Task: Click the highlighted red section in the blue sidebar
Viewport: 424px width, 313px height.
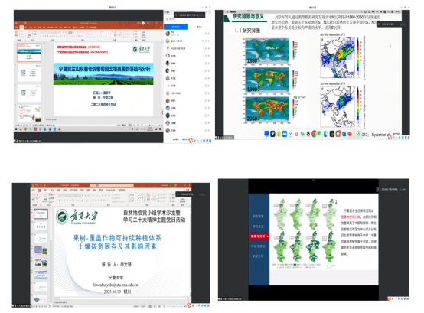Action: [x=259, y=236]
